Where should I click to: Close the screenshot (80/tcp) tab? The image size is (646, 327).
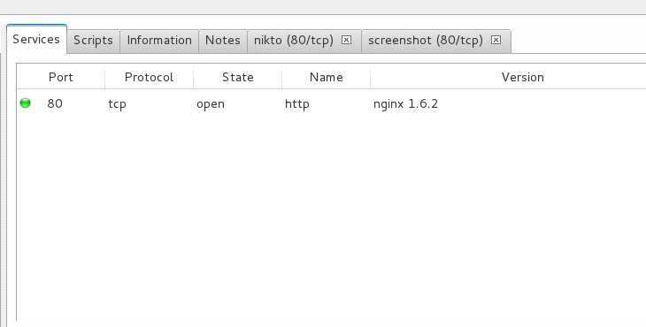pyautogui.click(x=496, y=40)
